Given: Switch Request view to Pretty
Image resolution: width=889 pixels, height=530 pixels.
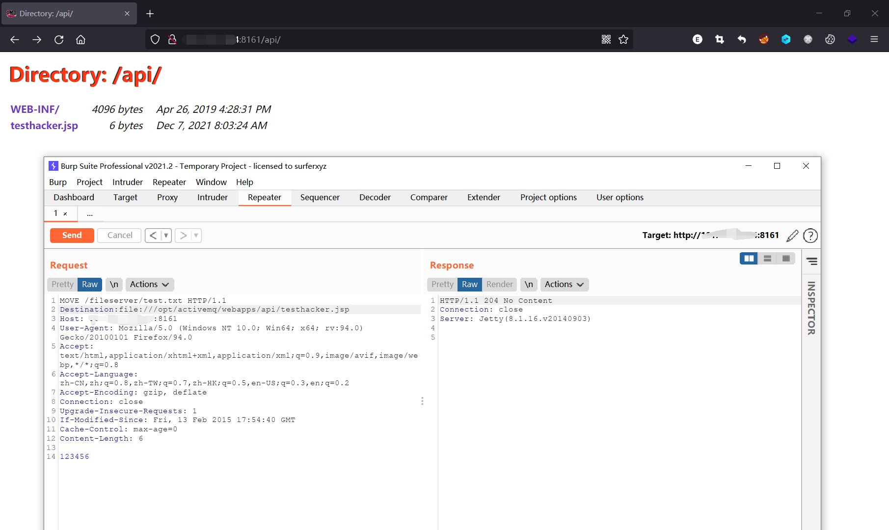Looking at the screenshot, I should click(x=62, y=285).
